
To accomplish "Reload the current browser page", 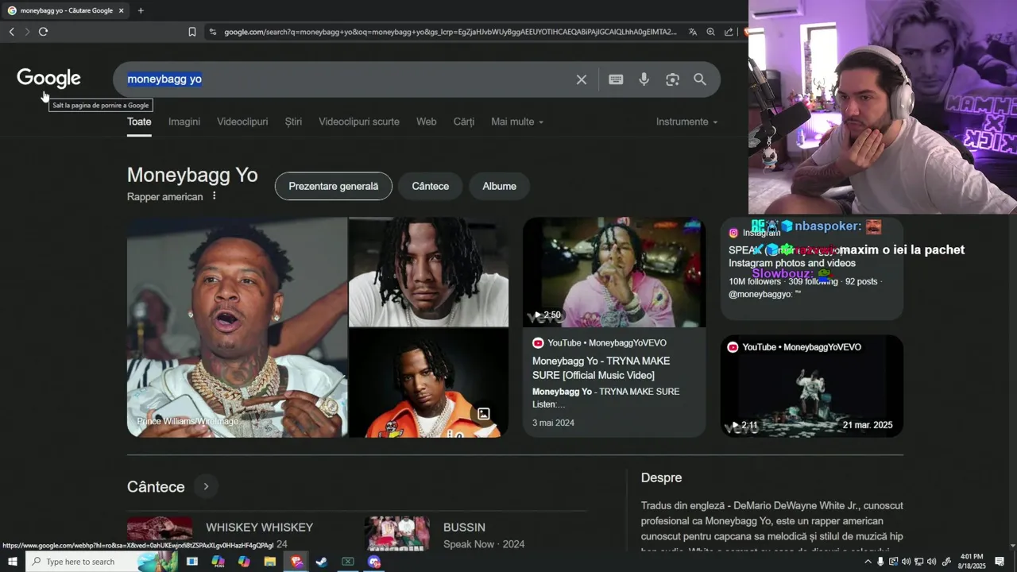I will click(43, 32).
